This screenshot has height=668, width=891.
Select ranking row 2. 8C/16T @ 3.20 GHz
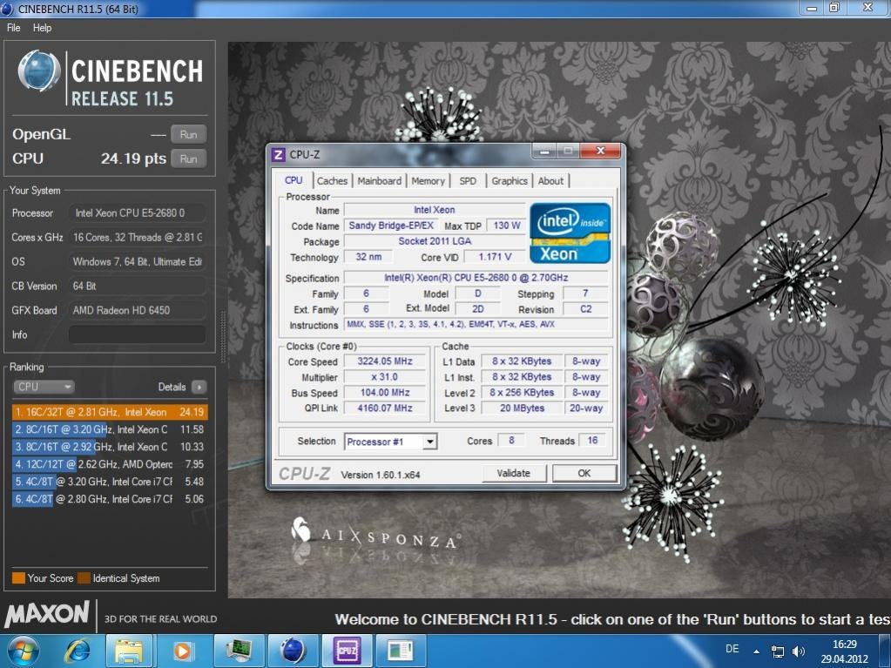(x=110, y=429)
